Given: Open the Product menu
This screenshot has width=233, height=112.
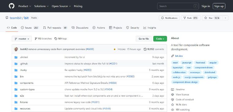Looking at the screenshot, I should 25,6.
